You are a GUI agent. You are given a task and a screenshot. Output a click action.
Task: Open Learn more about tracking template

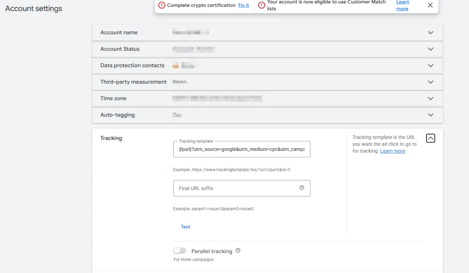393,151
